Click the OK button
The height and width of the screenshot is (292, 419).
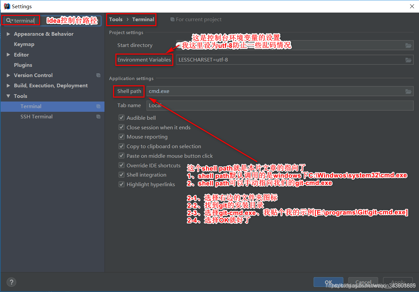(328, 282)
